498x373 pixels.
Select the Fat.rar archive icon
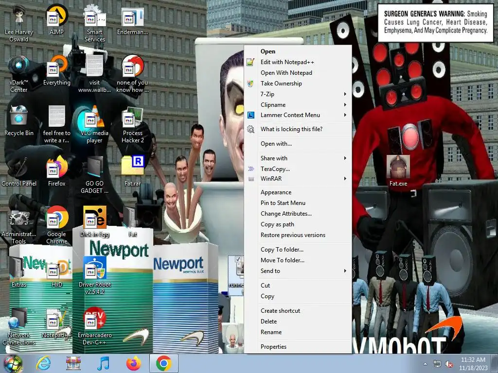pos(132,171)
